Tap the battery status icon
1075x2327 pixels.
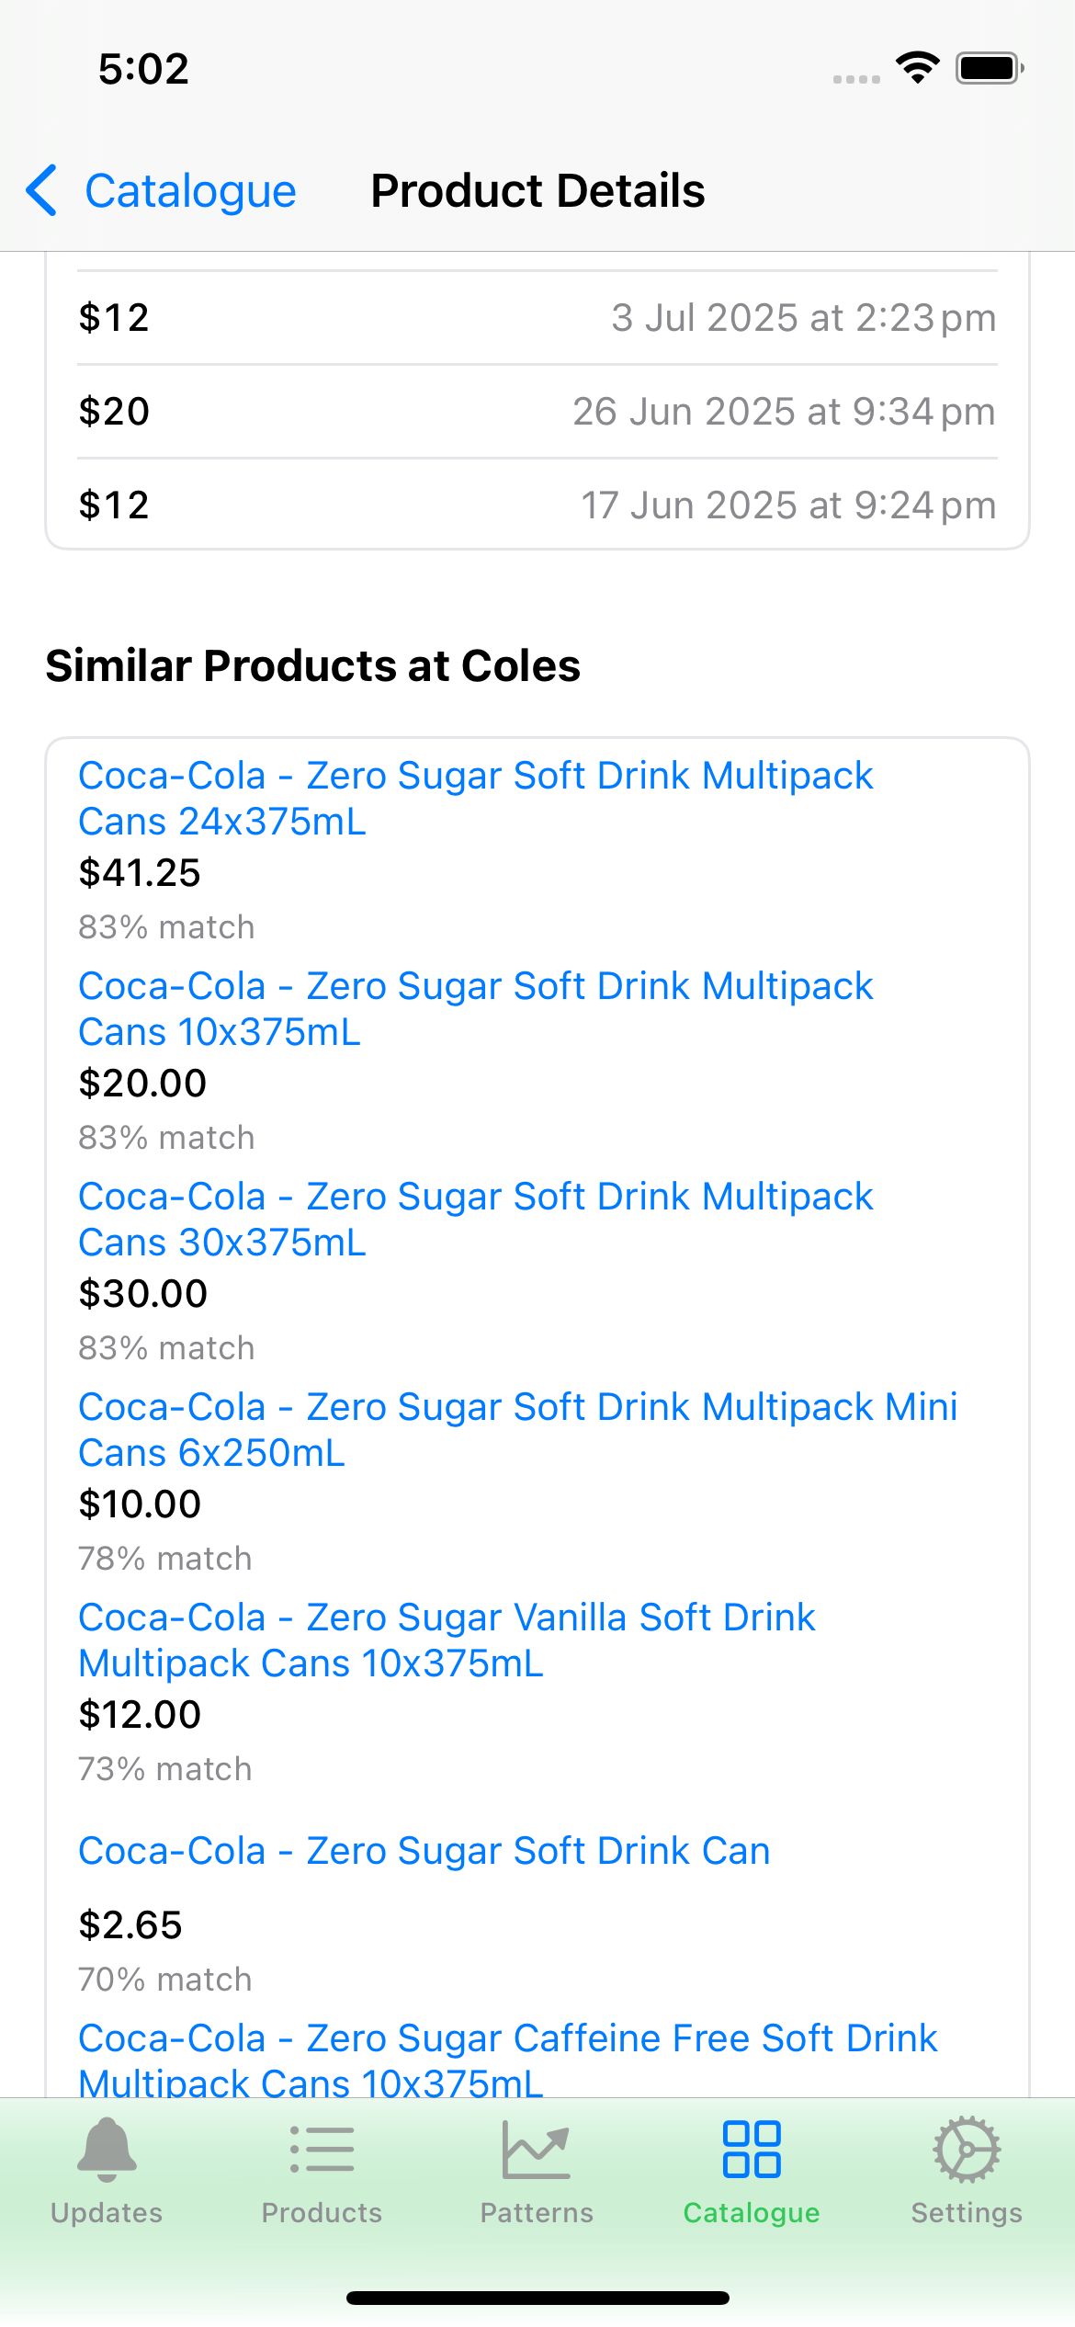pyautogui.click(x=989, y=68)
